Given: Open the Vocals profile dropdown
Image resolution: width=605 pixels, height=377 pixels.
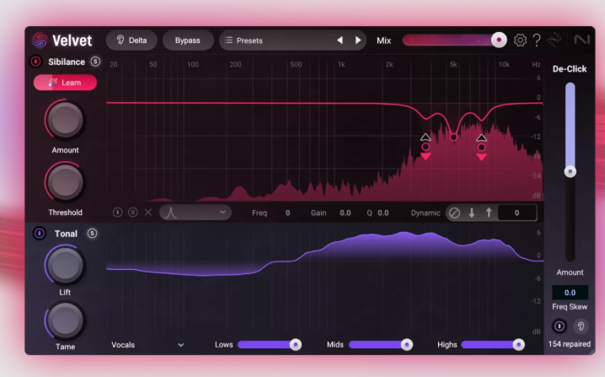Looking at the screenshot, I should point(147,345).
